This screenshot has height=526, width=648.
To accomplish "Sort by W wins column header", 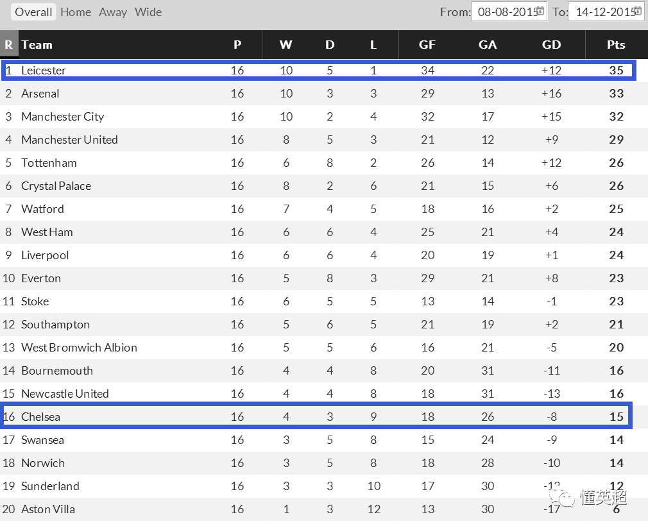I will (286, 45).
